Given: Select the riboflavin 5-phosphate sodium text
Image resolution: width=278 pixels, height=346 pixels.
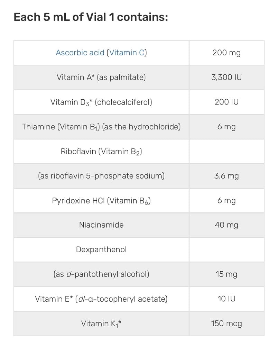Looking at the screenshot, I should [x=101, y=176].
